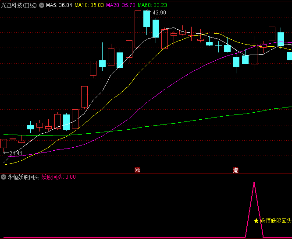This screenshot has width=292, height=239.
Task: Select the MA20: 35.78 label
Action: (121, 5)
